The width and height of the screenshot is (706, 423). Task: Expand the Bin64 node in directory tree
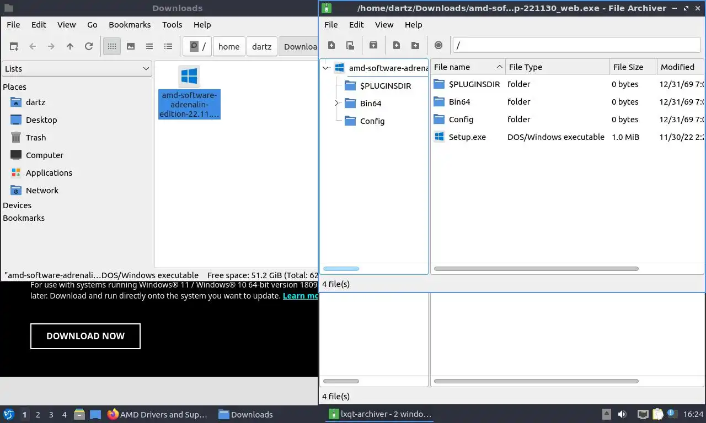pyautogui.click(x=337, y=104)
